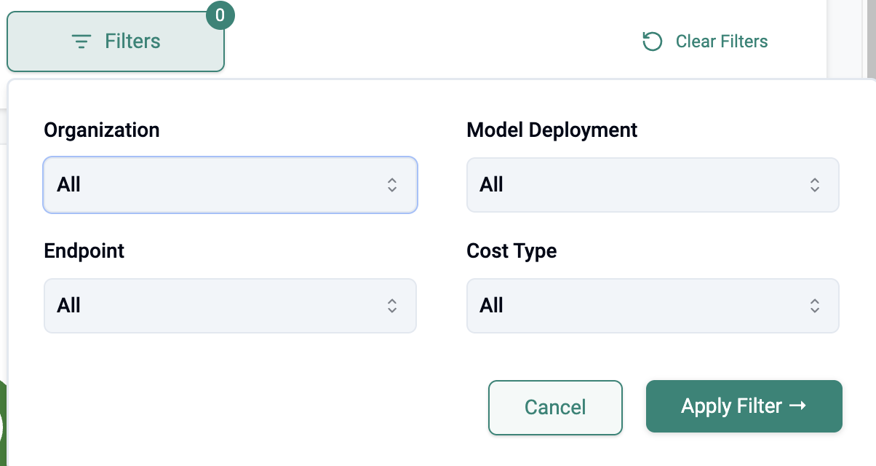This screenshot has width=876, height=466.
Task: Click the circular reset arrow icon
Action: pos(652,42)
